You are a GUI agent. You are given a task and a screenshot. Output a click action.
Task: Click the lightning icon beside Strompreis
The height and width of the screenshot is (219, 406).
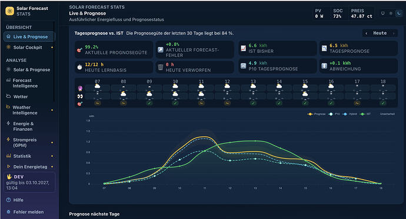tap(8, 140)
